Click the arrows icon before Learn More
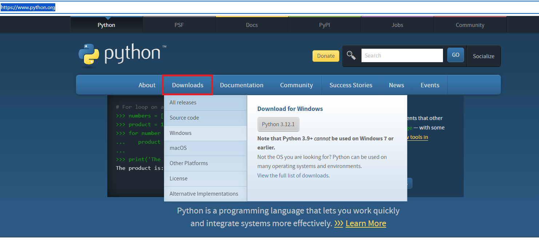Screen dimensions: 539x240 (x=339, y=223)
